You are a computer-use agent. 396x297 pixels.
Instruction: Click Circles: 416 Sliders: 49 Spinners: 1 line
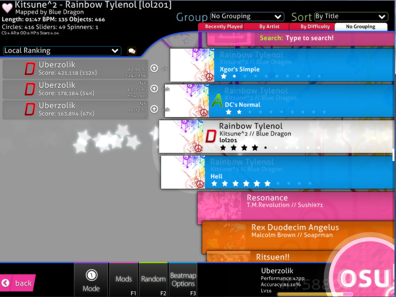coord(50,27)
